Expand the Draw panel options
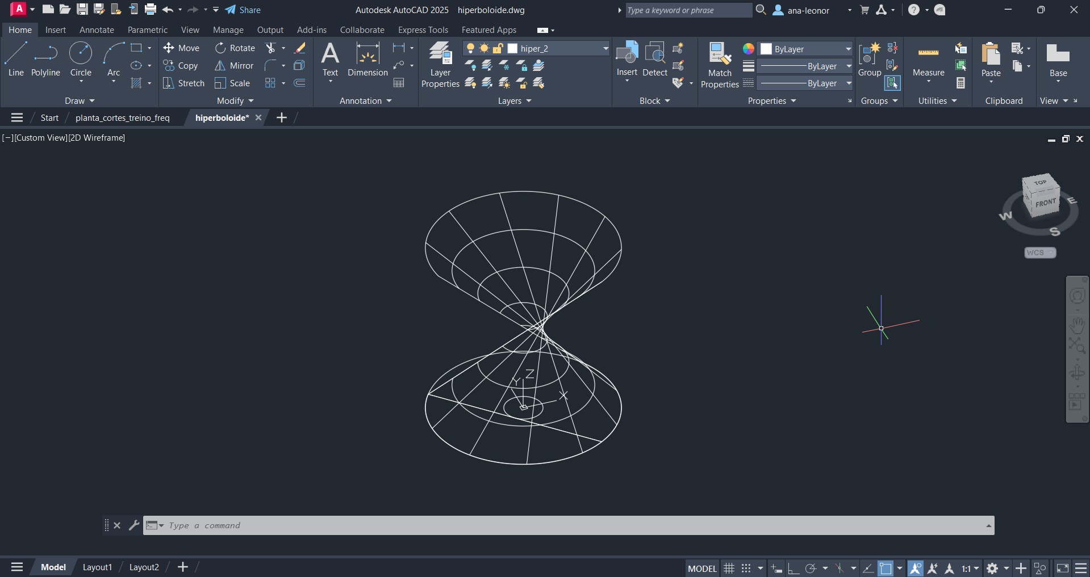The width and height of the screenshot is (1090, 577). tap(80, 101)
